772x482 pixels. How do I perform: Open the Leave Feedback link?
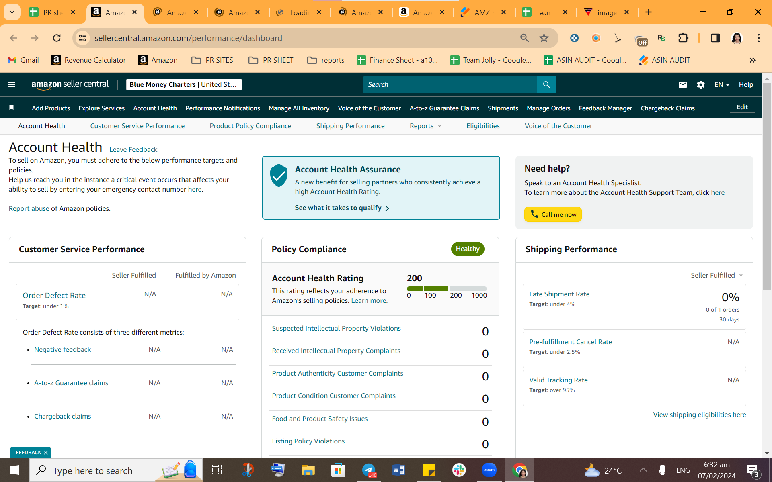point(133,149)
